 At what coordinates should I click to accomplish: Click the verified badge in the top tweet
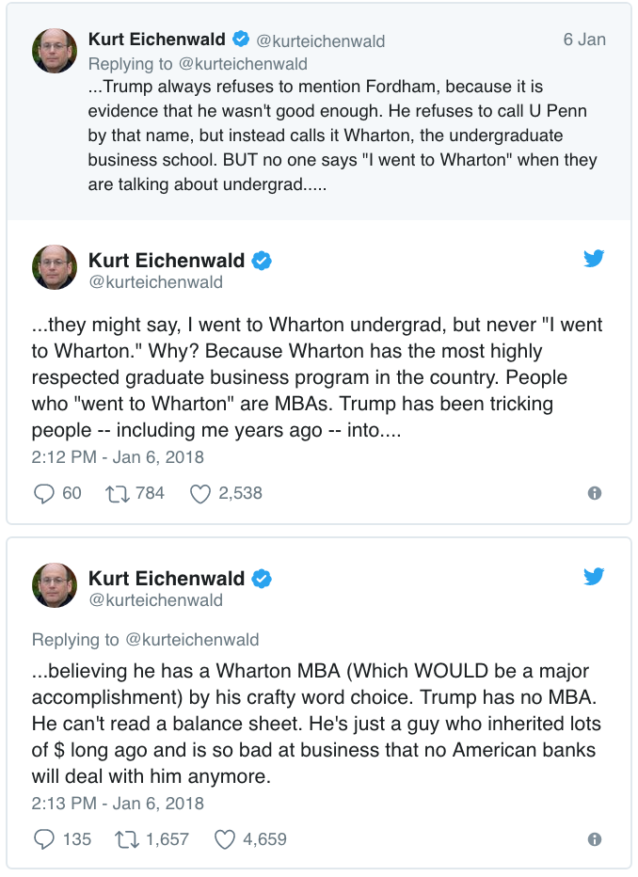tap(241, 40)
